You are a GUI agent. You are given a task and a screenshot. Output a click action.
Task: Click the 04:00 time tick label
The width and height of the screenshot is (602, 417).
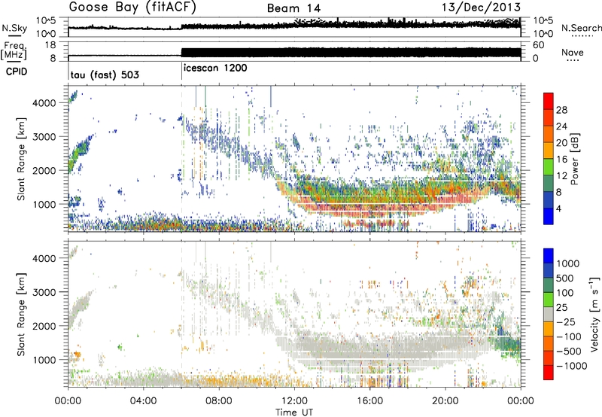(144, 401)
